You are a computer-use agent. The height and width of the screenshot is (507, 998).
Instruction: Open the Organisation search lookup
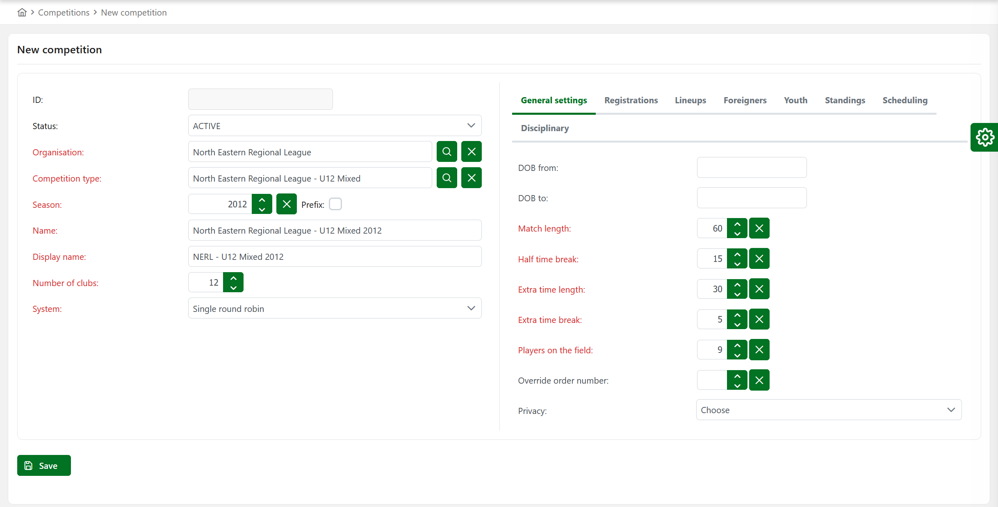447,152
